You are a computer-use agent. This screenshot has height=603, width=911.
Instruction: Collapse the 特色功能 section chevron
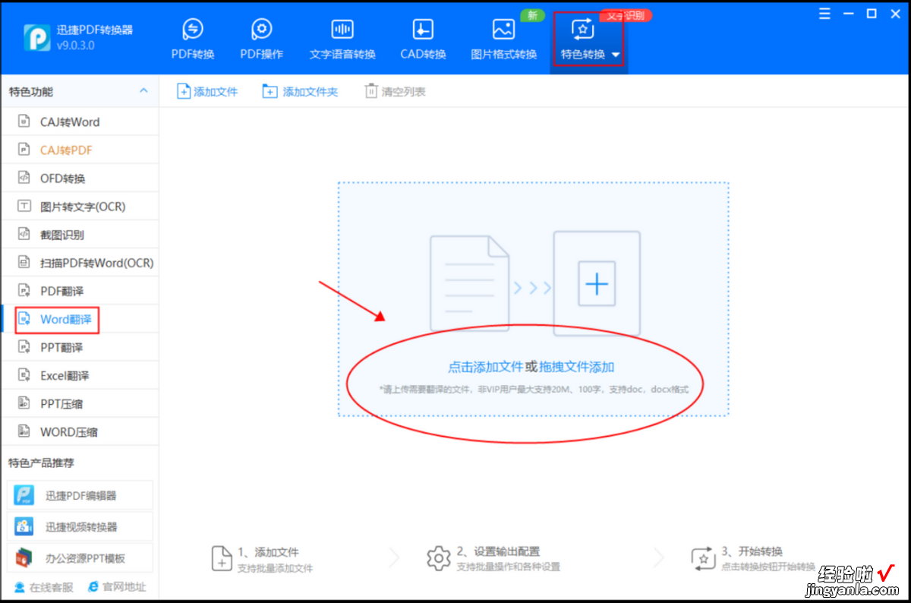(x=143, y=91)
